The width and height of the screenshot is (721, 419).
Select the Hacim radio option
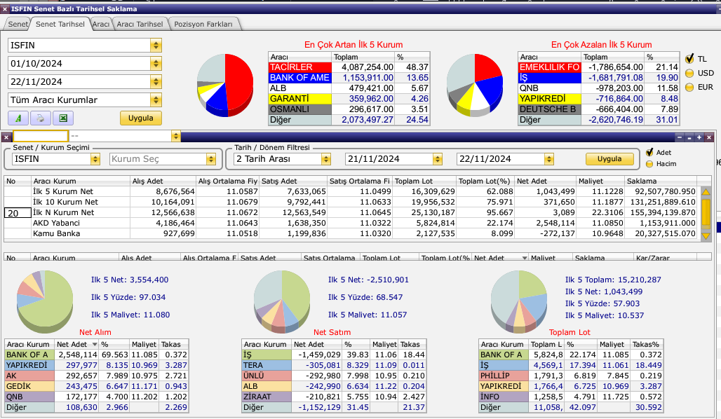click(x=649, y=164)
